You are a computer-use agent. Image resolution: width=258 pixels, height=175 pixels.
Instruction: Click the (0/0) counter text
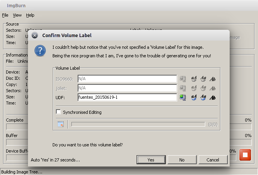[x=213, y=124]
